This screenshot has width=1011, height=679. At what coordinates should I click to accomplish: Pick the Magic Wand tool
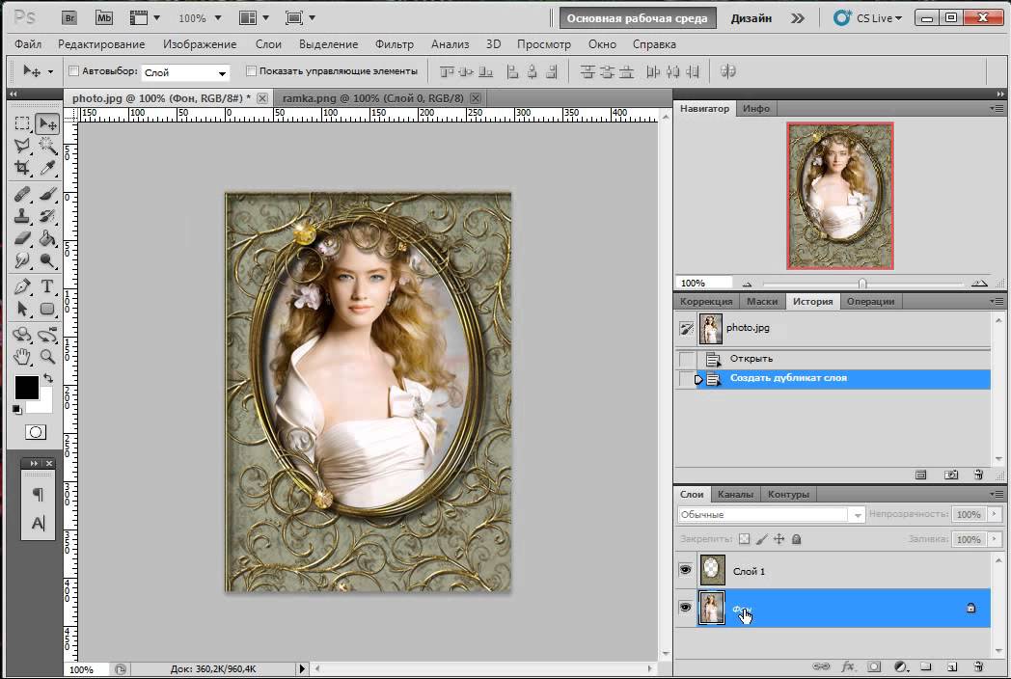(x=47, y=146)
